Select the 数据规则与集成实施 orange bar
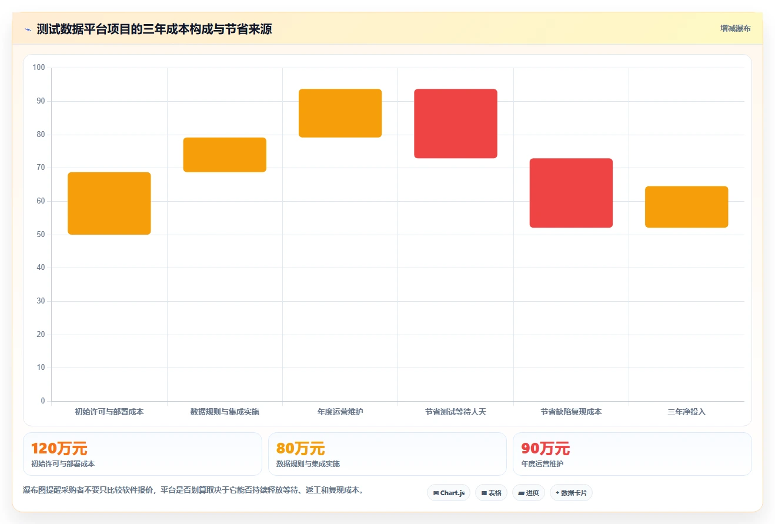 tap(225, 155)
